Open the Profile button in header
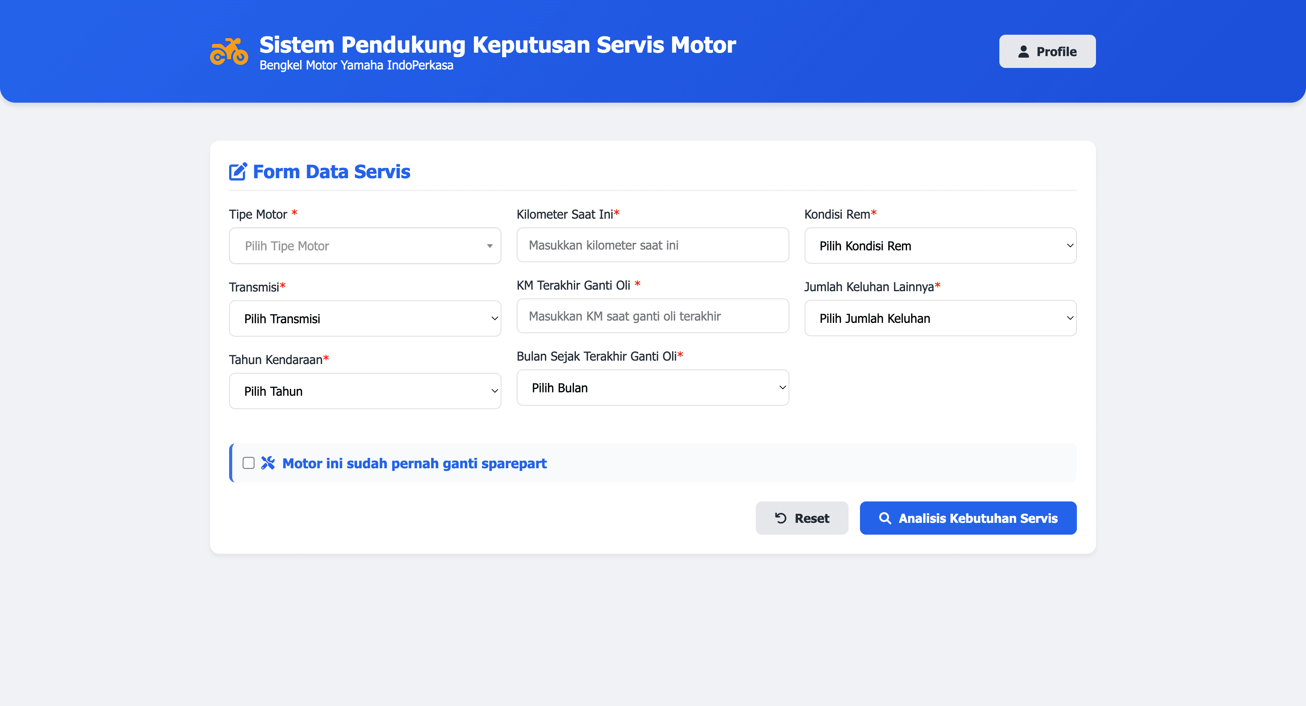Image resolution: width=1306 pixels, height=706 pixels. [1047, 52]
